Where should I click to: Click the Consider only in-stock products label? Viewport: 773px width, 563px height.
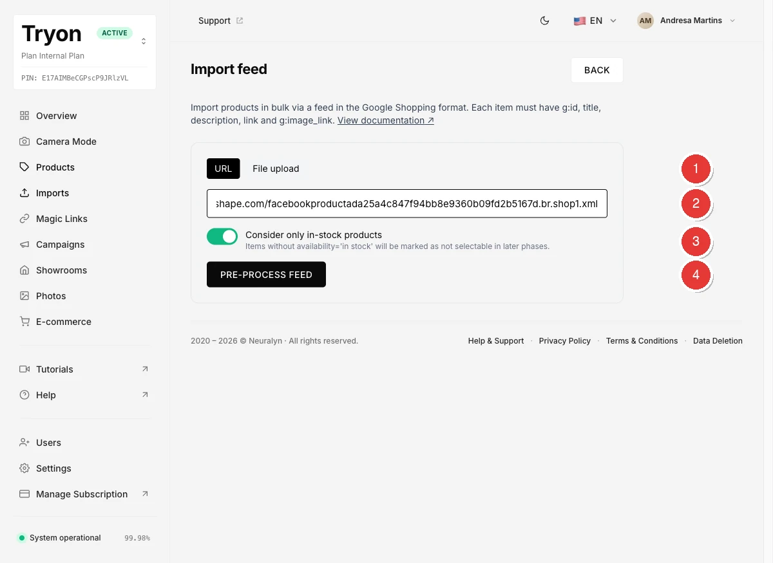314,235
